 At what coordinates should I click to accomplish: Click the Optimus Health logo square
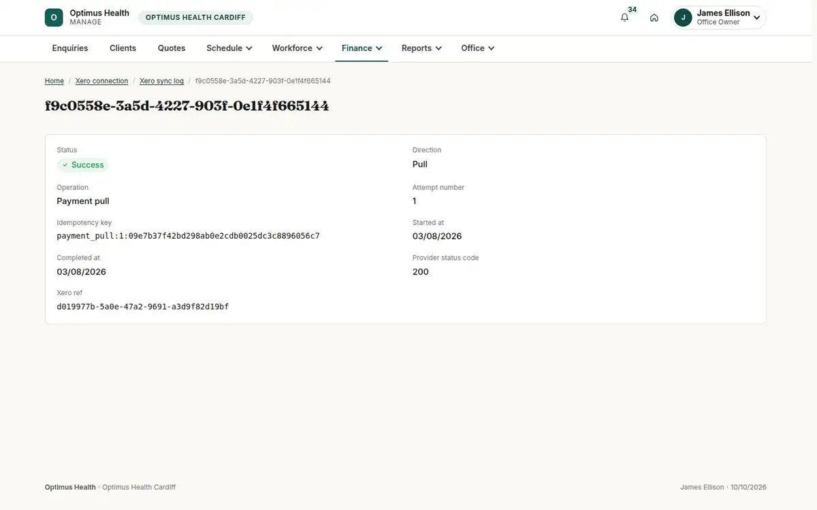pos(54,18)
